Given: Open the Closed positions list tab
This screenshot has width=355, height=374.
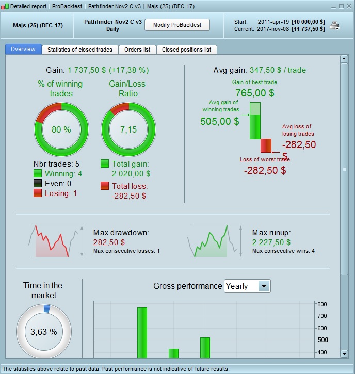Looking at the screenshot, I should [x=187, y=50].
